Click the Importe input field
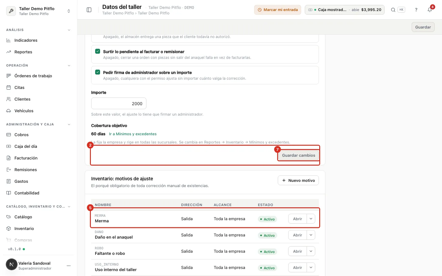 click(119, 103)
